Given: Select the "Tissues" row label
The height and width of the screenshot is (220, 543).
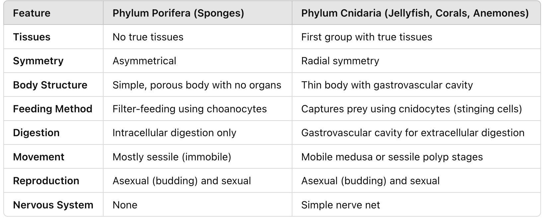Looking at the screenshot, I should coord(32,37).
